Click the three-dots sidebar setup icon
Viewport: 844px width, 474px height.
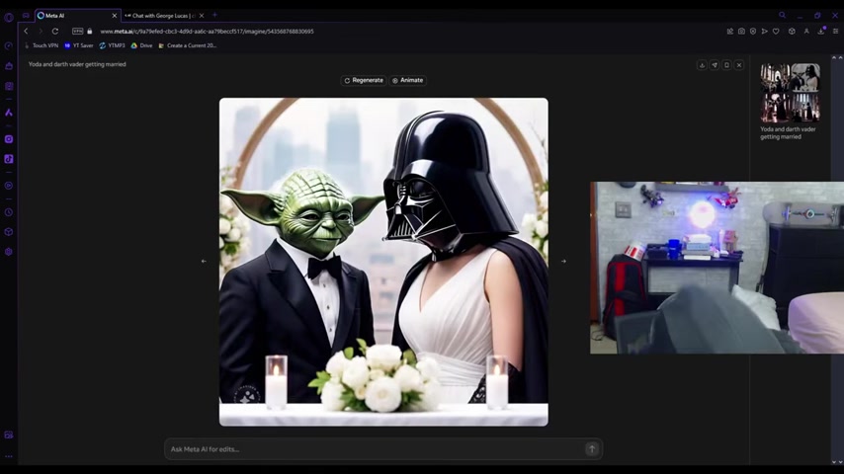(9, 456)
